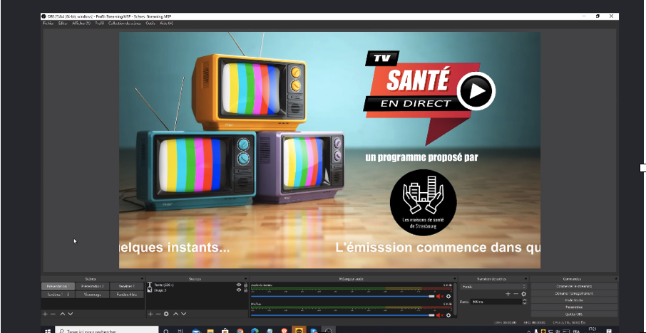The height and width of the screenshot is (333, 646).
Task: Select the Visiomage scene
Action: [92, 295]
